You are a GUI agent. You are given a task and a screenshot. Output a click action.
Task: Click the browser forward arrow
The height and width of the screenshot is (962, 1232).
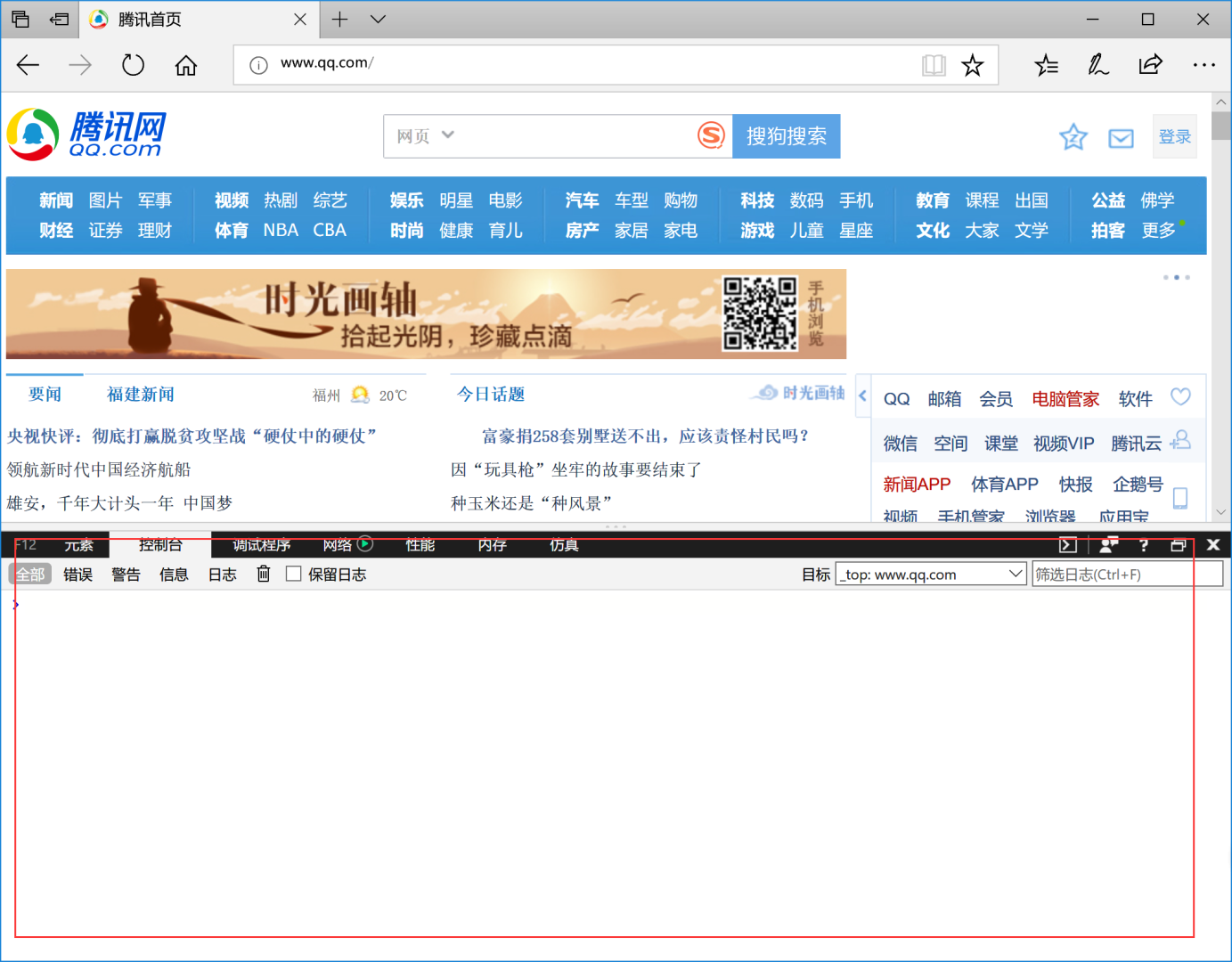(80, 64)
